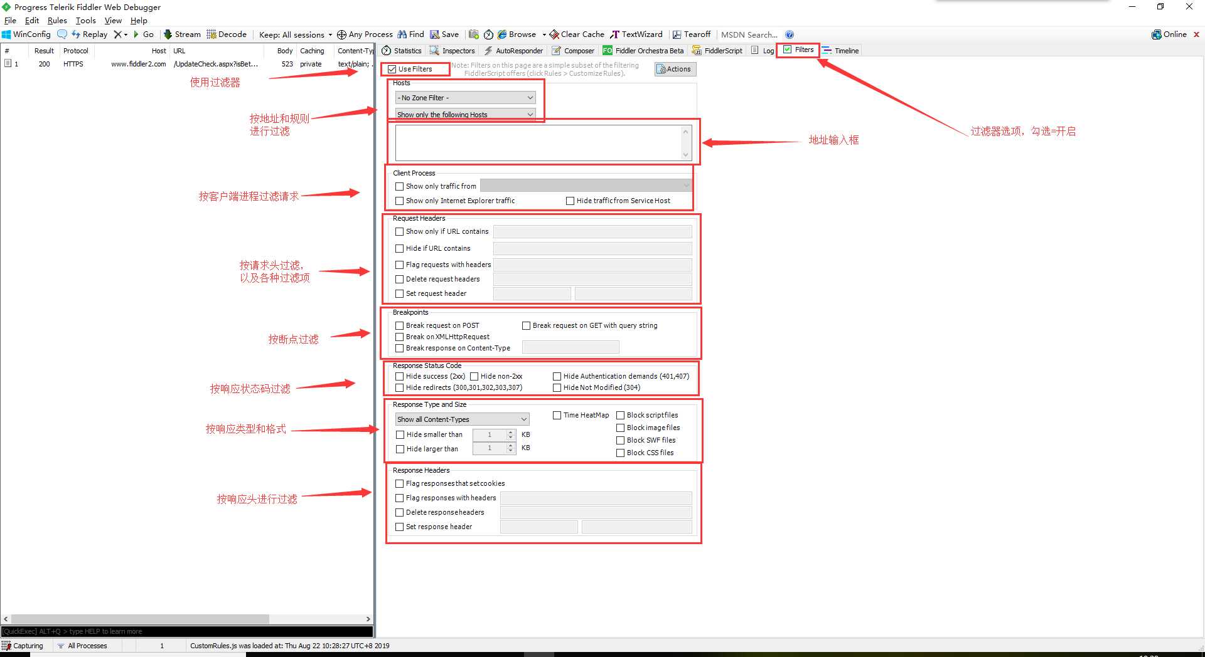Enable Show only if URL contains
1205x657 pixels.
coord(399,231)
